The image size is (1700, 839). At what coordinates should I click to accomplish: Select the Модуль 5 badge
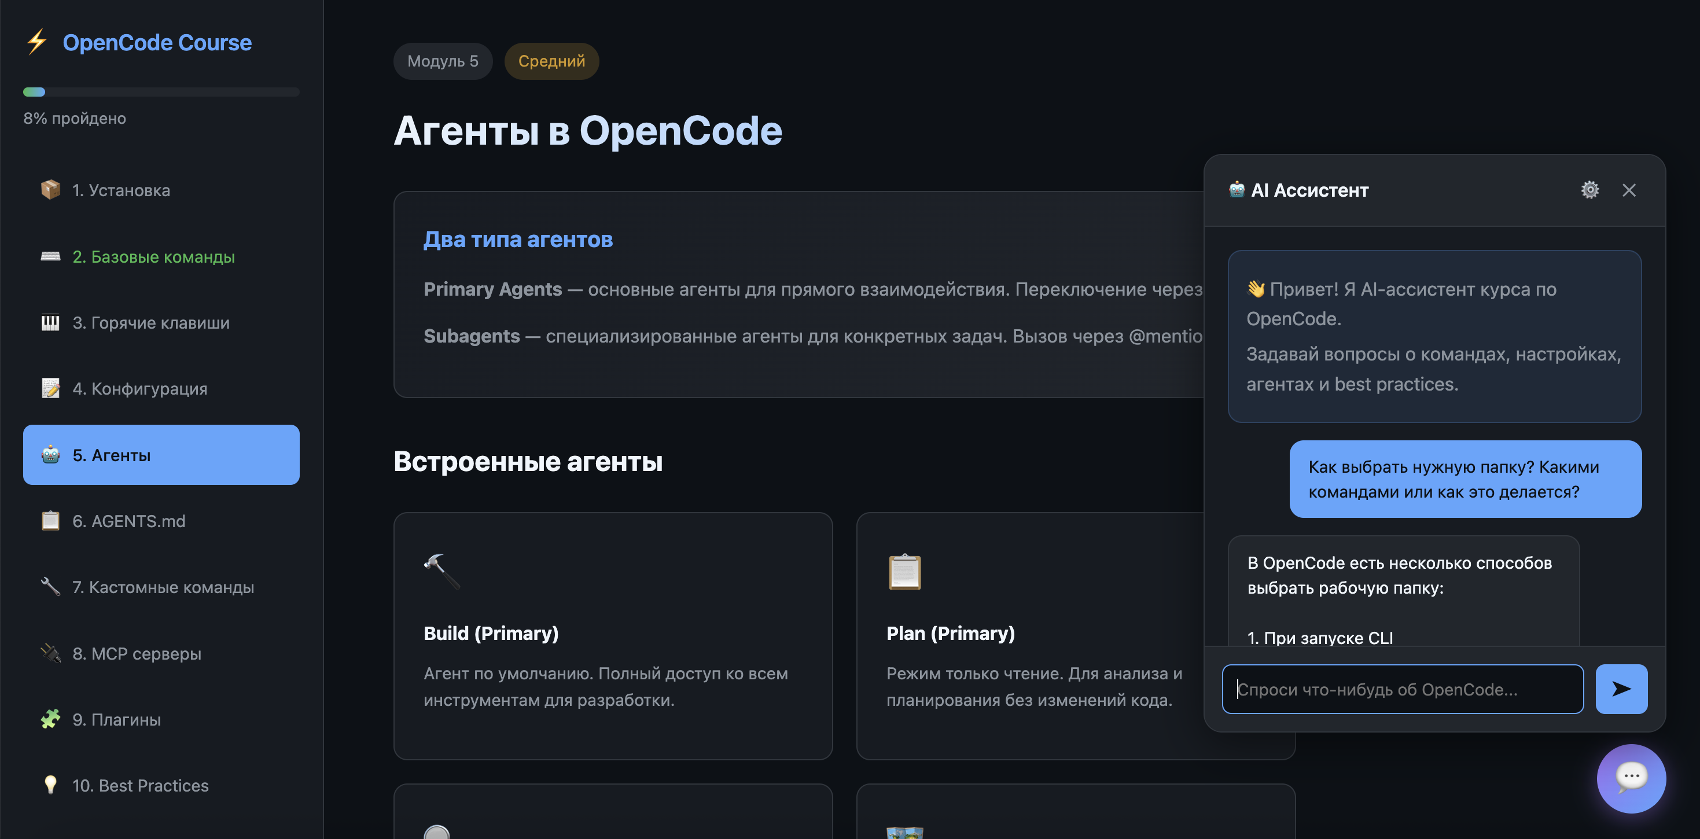tap(442, 61)
